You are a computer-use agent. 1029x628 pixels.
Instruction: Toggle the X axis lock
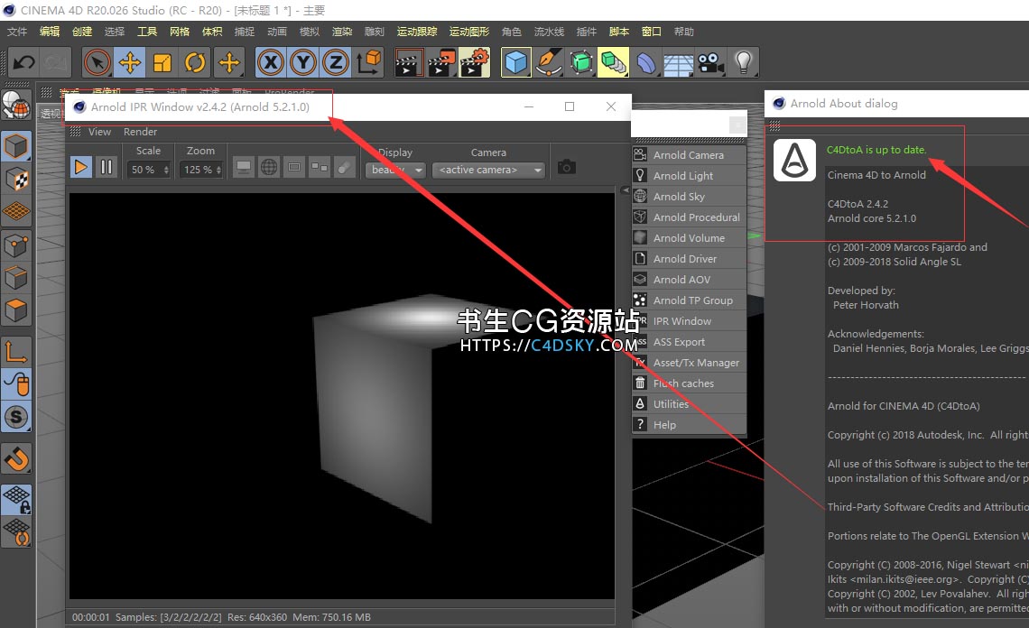click(x=271, y=62)
